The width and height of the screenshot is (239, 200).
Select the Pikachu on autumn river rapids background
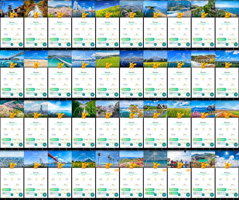click(203, 65)
